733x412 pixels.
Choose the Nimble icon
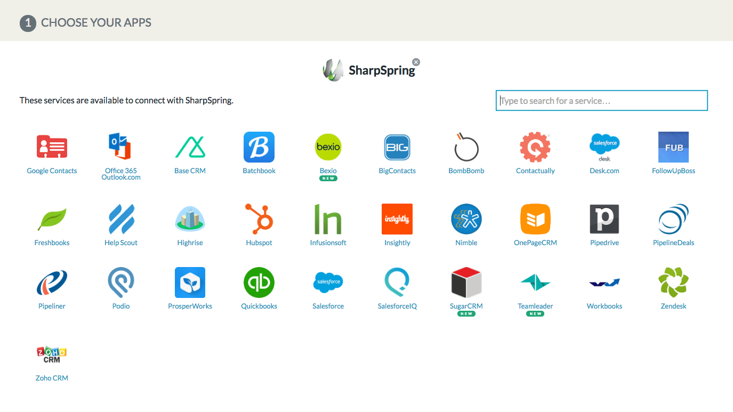(466, 219)
